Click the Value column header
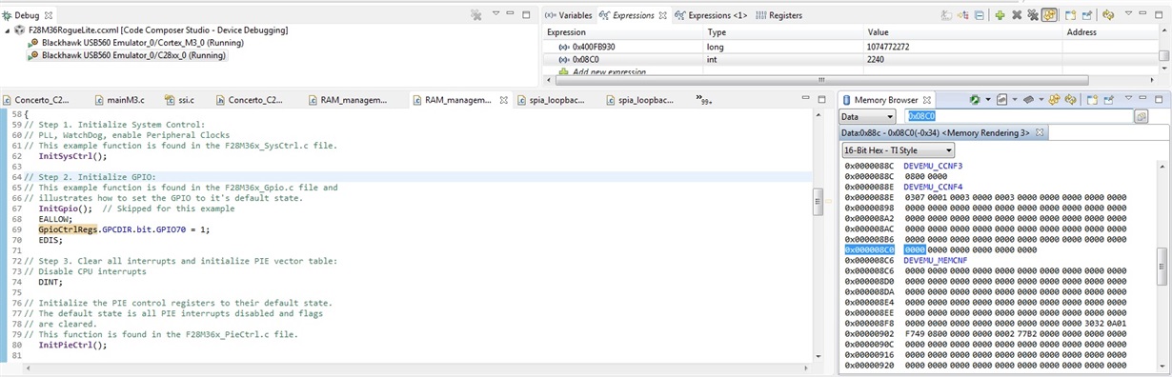Viewport: 1172px width, 377px height. [x=962, y=32]
